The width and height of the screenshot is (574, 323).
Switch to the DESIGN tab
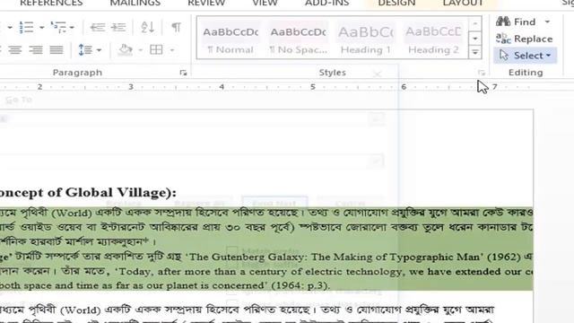(396, 4)
